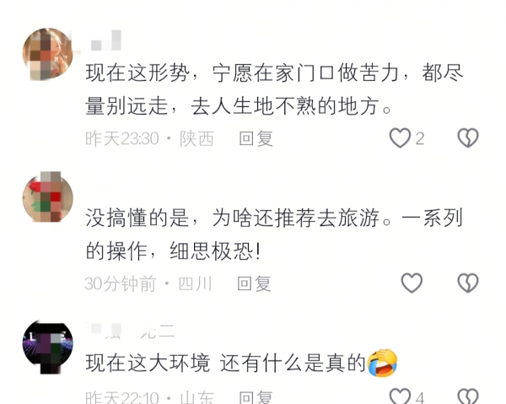Dislike the Shandong comment via broken heart
This screenshot has height=404, width=506.
point(468,396)
